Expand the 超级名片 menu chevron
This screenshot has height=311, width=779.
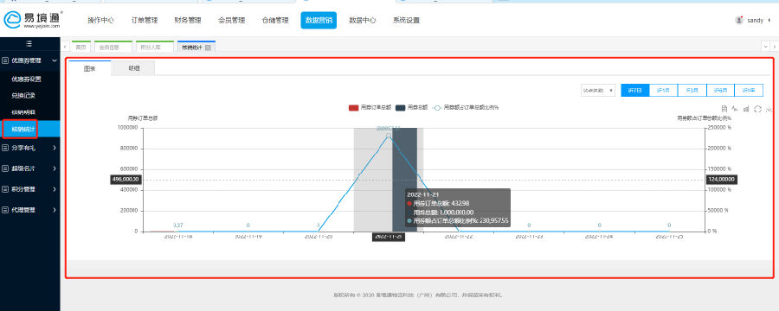[x=54, y=168]
